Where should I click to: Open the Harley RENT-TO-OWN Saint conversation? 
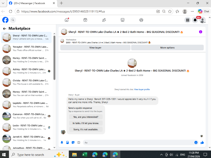[26, 60]
